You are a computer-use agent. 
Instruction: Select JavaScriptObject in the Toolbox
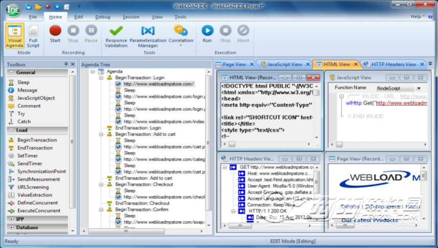[36, 98]
